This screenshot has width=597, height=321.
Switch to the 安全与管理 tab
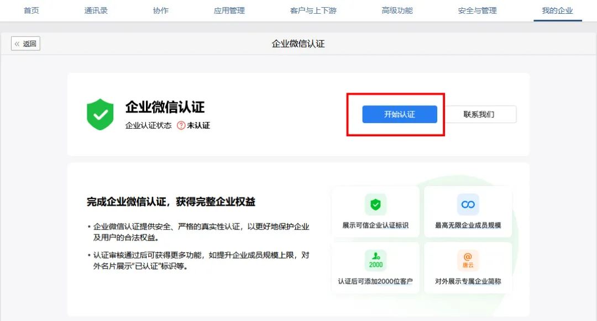click(x=478, y=10)
